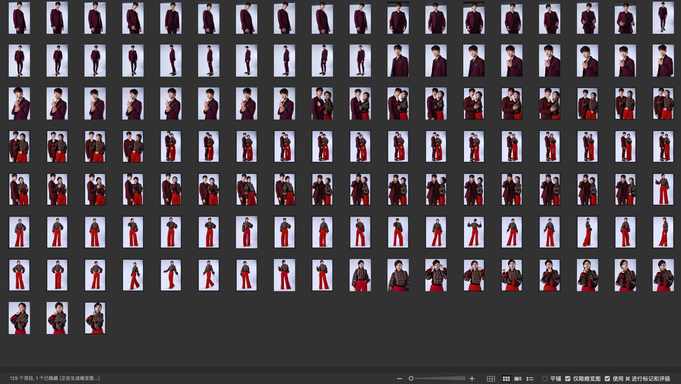The image size is (681, 384).
Task: Uncheck the 仅限缩览图 checkbox
Action: (568, 379)
